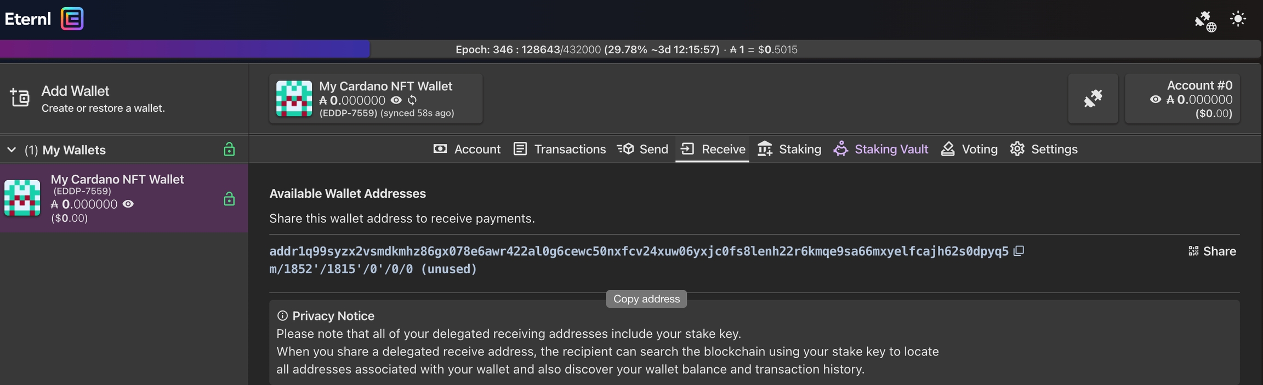Screen dimensions: 1263x385
Task: Click the green lock beside My Wallets
Action: pyautogui.click(x=229, y=150)
